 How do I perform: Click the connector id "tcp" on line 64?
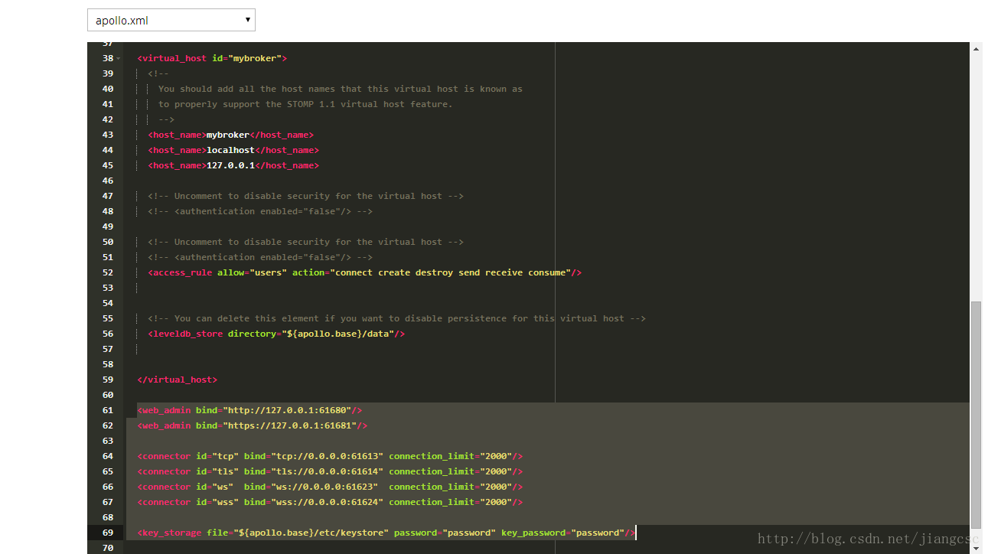(x=225, y=456)
